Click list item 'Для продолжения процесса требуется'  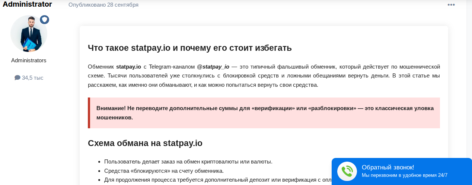[x=216, y=180]
